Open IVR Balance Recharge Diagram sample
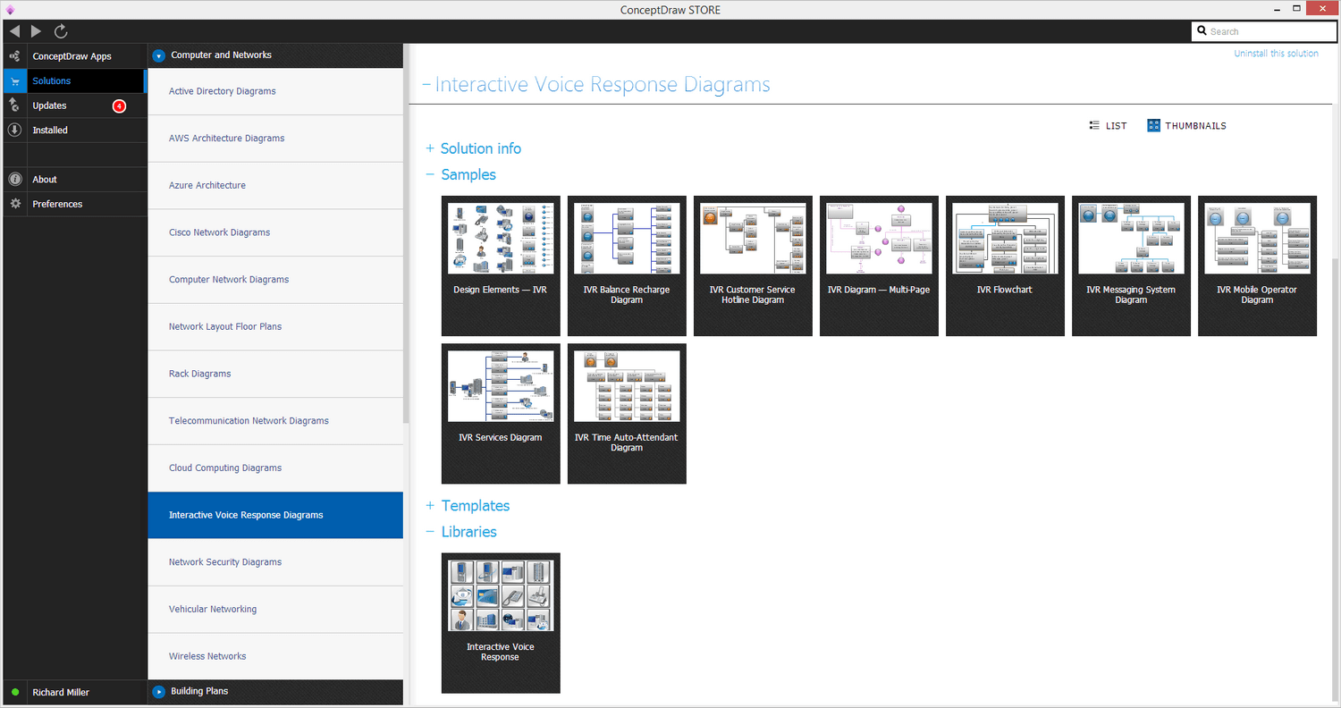The image size is (1341, 708). [x=627, y=265]
